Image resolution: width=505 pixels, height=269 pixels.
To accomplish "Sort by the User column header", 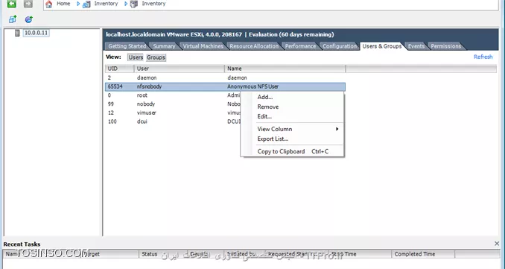I will (x=179, y=69).
